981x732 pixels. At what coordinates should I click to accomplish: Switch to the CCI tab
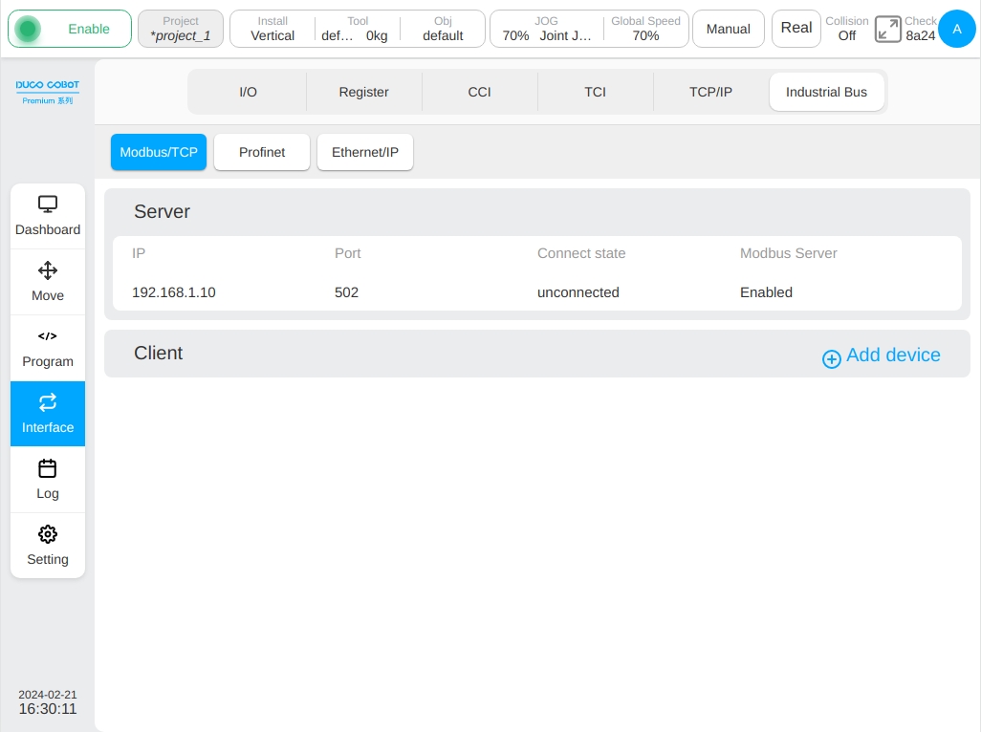(x=479, y=92)
